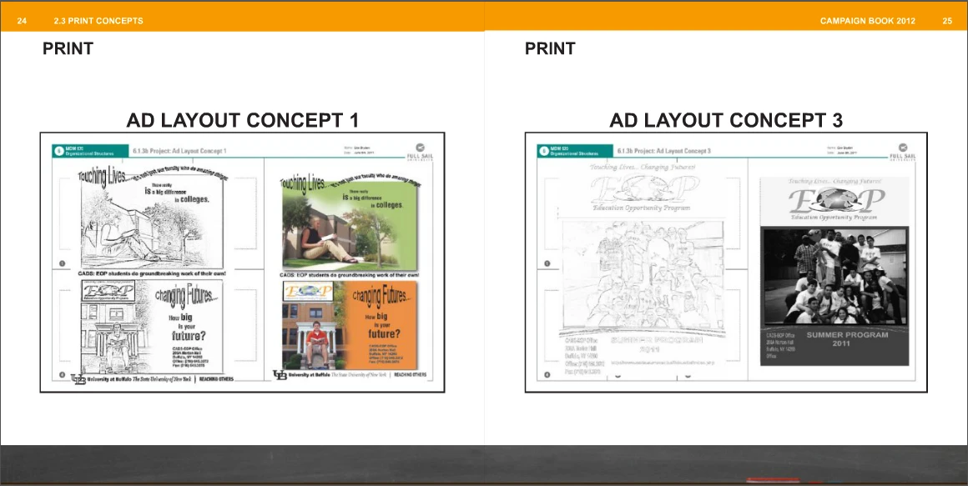Click the small EOP logo above the steps photo
Viewport: 968px width, 486px height.
(x=307, y=291)
